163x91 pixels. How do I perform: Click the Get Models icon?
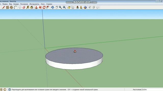pyautogui.click(x=90, y=7)
